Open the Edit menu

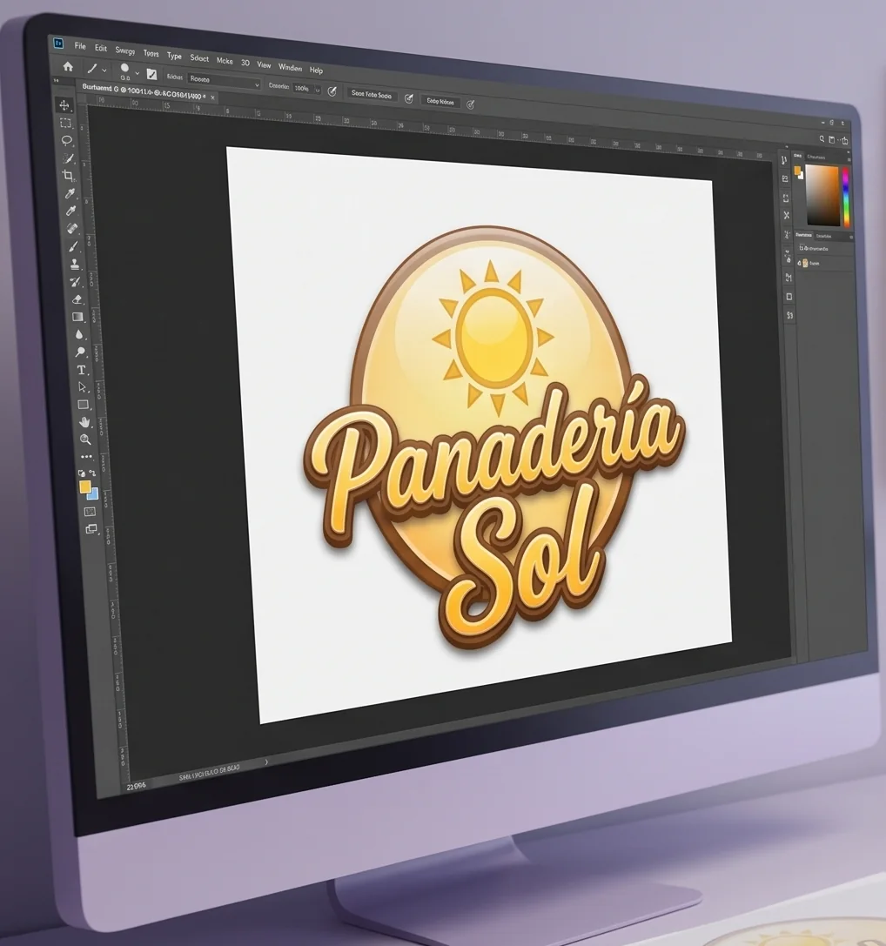click(x=101, y=48)
